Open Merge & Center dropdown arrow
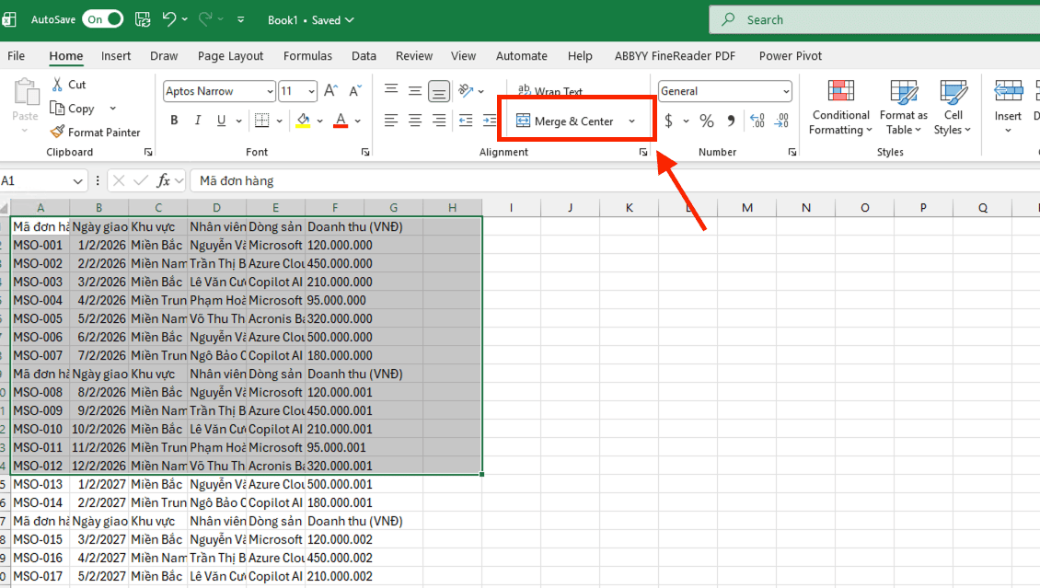The image size is (1040, 588). pos(631,121)
